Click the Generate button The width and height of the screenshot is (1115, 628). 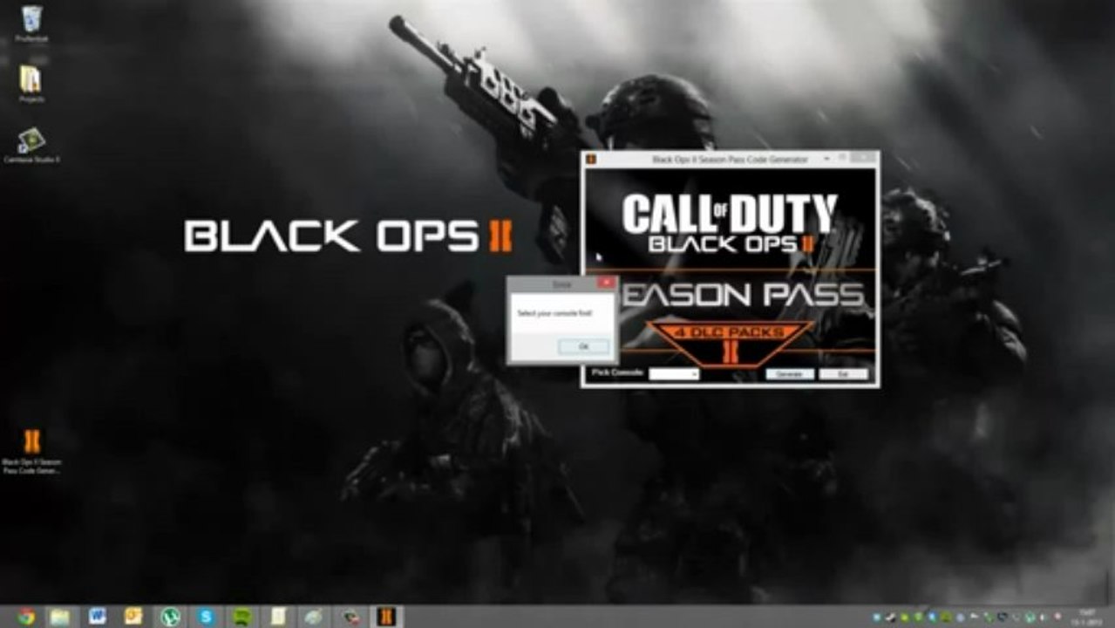tap(790, 374)
